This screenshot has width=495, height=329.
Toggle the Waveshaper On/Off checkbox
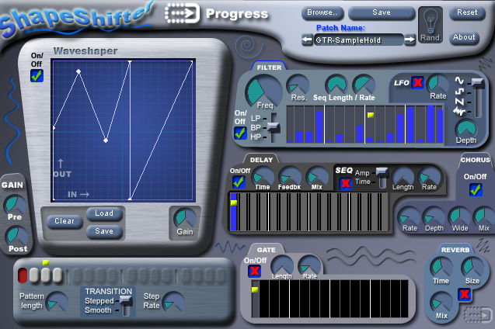(37, 75)
